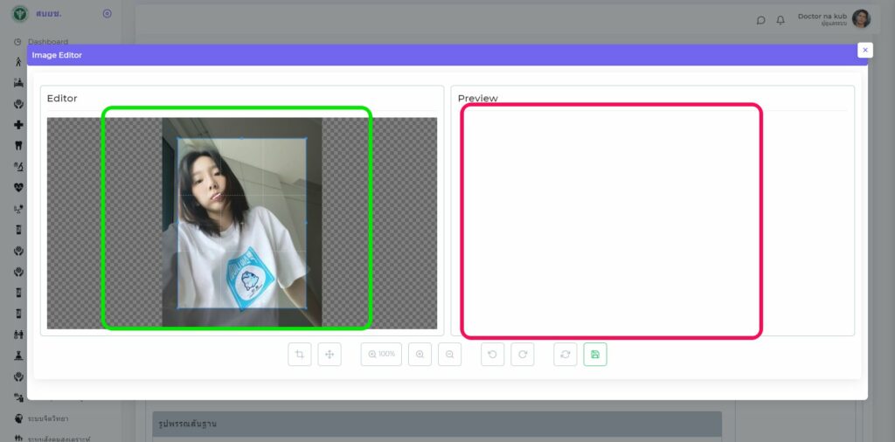Click the user avatar picture
The height and width of the screenshot is (442, 895).
pyautogui.click(x=861, y=19)
